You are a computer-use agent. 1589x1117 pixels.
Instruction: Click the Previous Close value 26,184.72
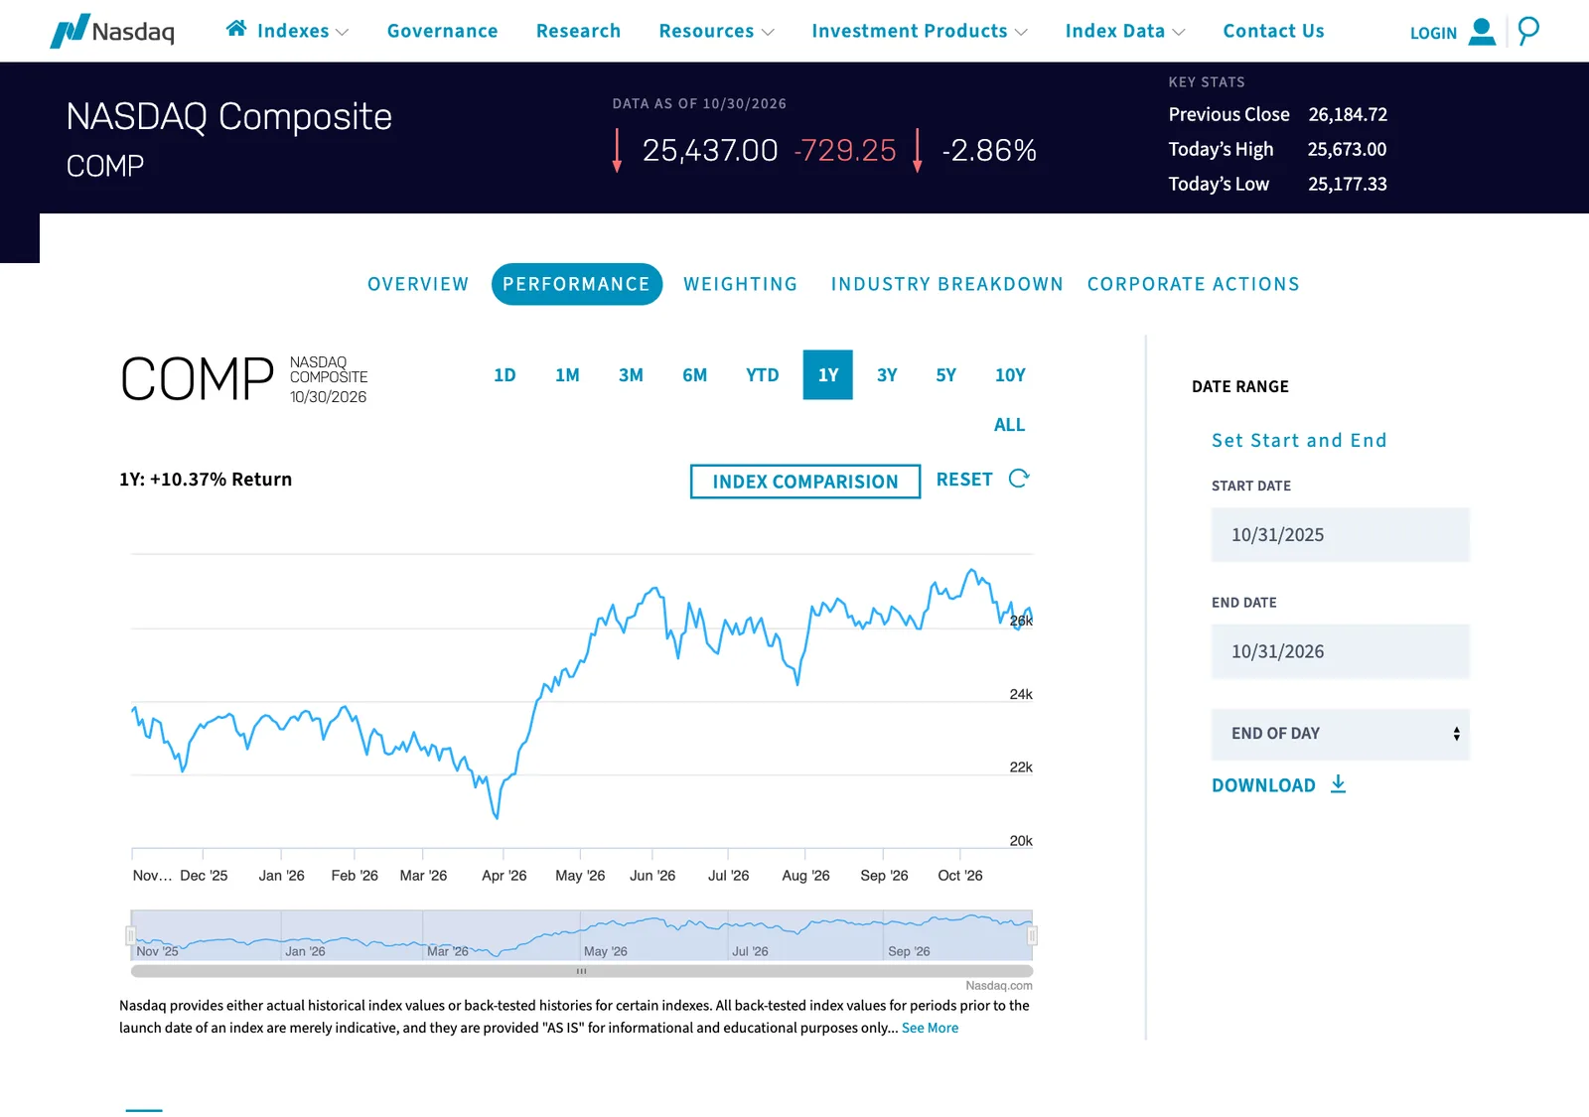(x=1348, y=114)
